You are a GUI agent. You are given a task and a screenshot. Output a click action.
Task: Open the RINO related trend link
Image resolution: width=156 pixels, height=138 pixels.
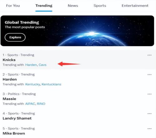[41, 104]
